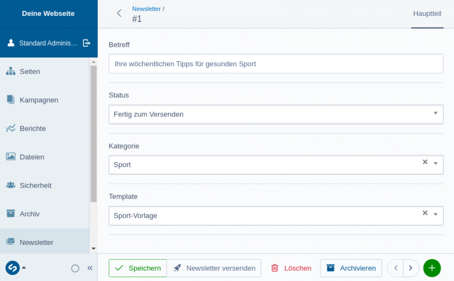Click the Seiten sitemap icon
Image resolution: width=454 pixels, height=281 pixels.
click(x=11, y=71)
